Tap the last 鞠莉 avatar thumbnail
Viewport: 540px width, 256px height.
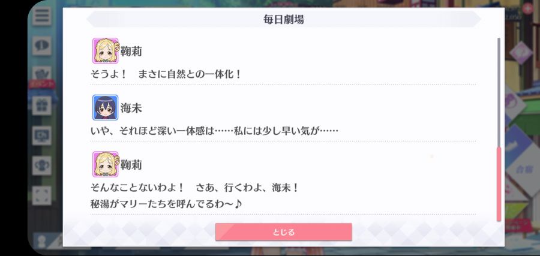tap(106, 164)
